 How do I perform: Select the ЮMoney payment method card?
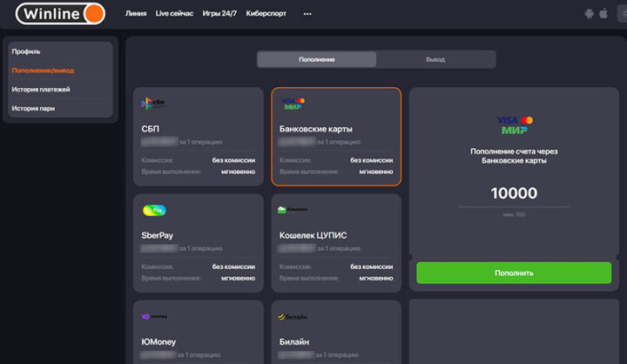[x=199, y=332]
